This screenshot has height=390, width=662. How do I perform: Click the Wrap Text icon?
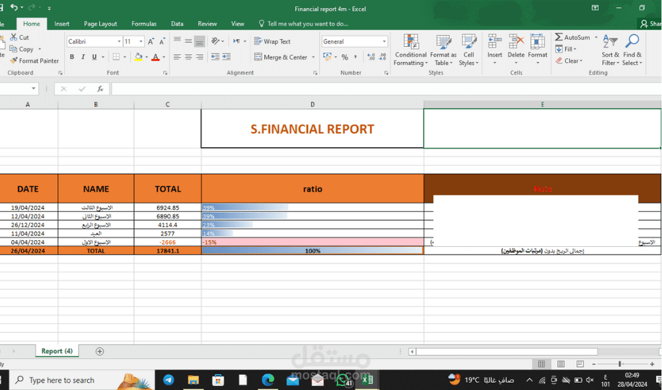[272, 41]
